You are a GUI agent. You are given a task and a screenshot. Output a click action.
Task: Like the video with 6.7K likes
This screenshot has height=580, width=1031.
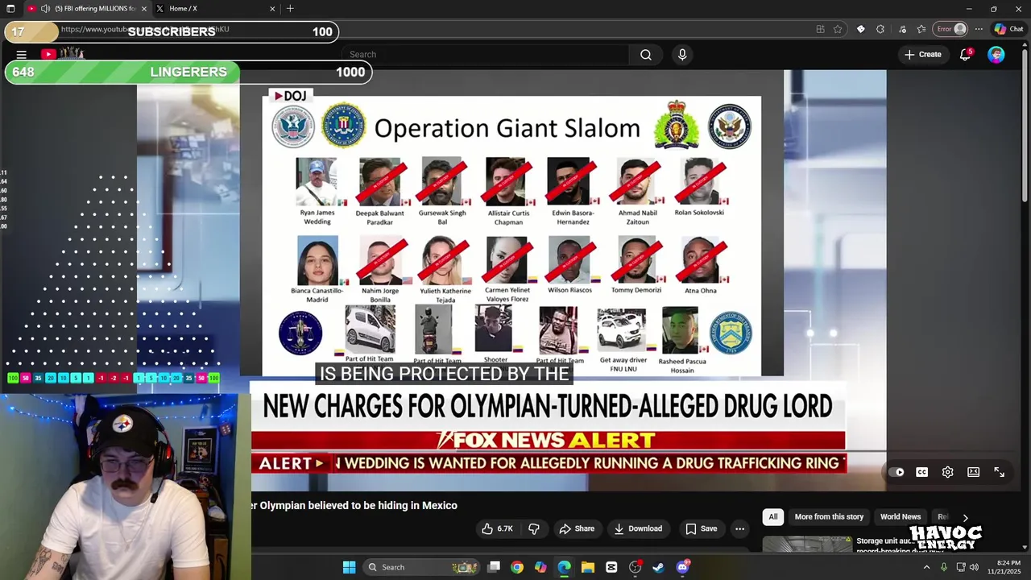(x=497, y=528)
